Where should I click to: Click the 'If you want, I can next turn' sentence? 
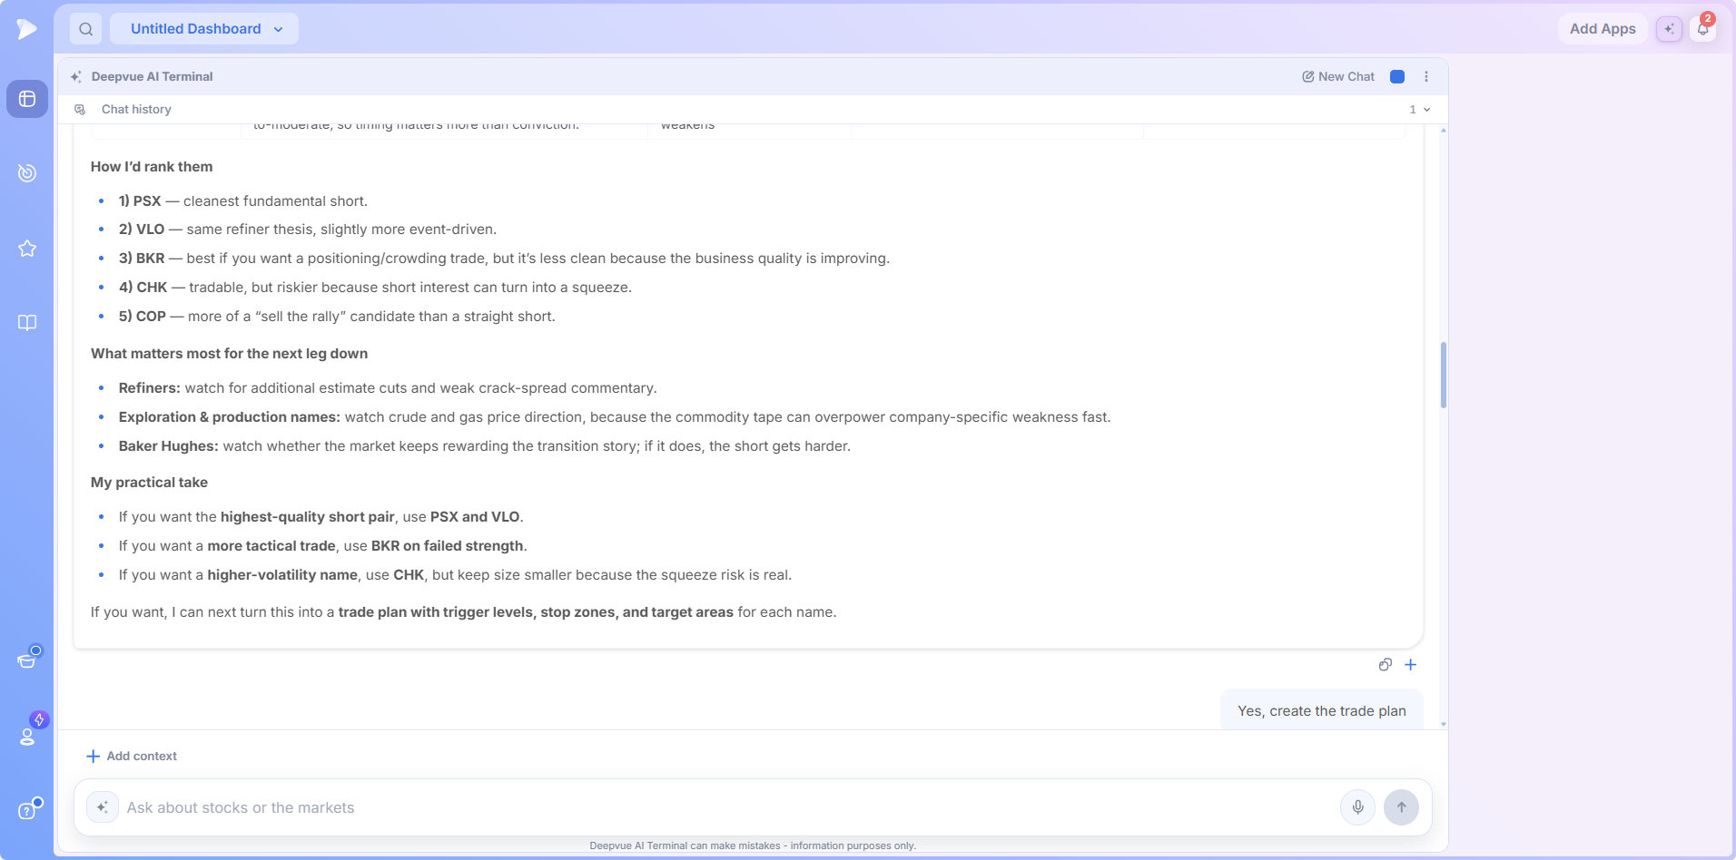tap(464, 612)
